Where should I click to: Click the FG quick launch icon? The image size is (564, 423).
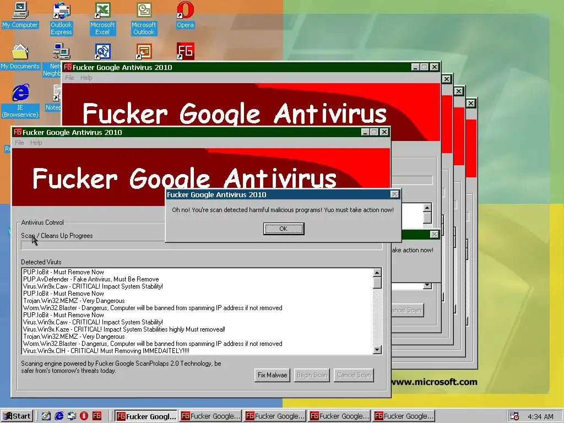(97, 416)
